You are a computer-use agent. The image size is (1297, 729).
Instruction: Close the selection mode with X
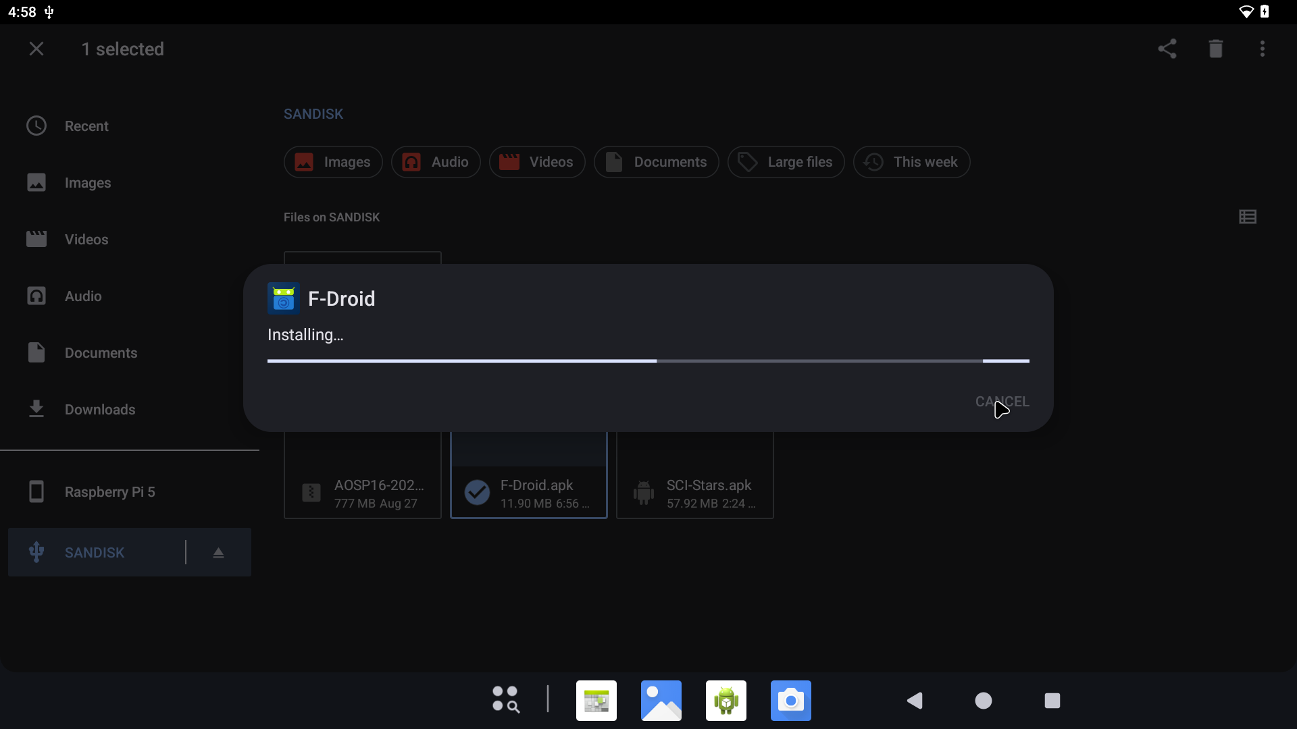pyautogui.click(x=36, y=49)
